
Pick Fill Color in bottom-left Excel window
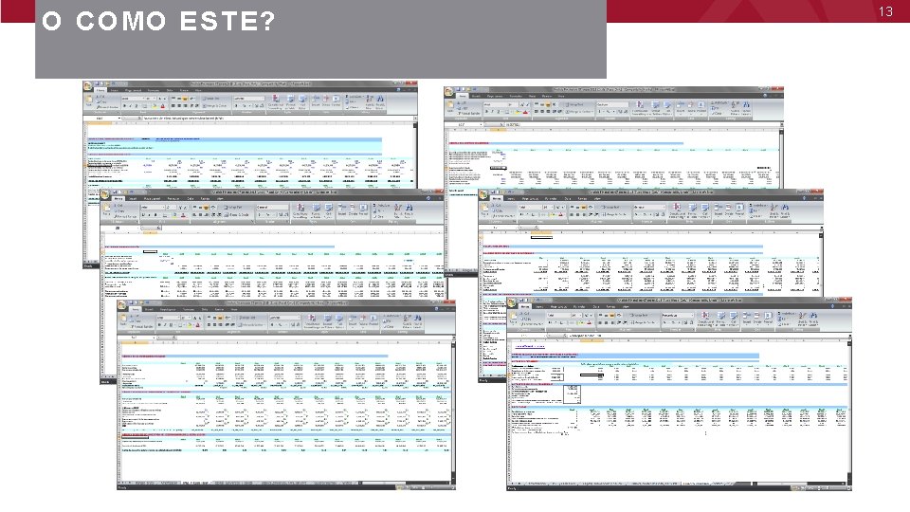click(190, 325)
